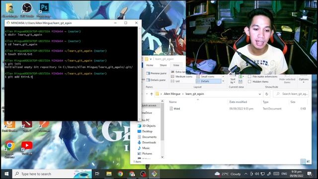Open the recent locations dropdown arrow
Viewport: 318px width, 179px height.
point(147,94)
